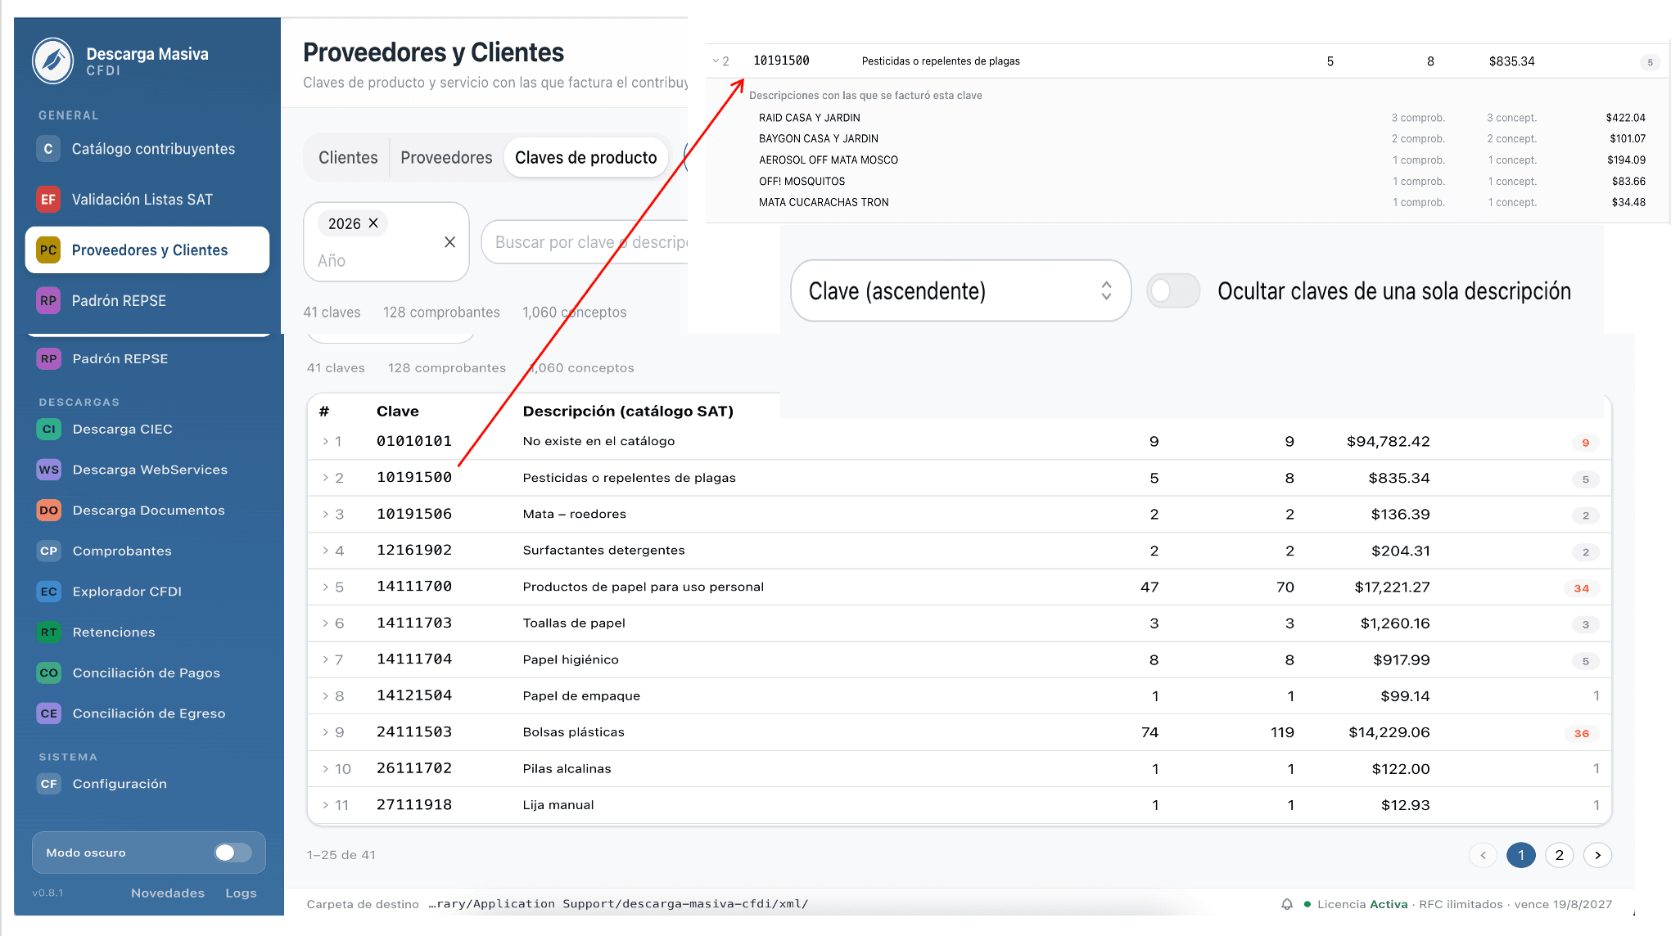Image resolution: width=1680 pixels, height=936 pixels.
Task: Open Catálogo contribuyentes via its C icon
Action: coord(48,149)
